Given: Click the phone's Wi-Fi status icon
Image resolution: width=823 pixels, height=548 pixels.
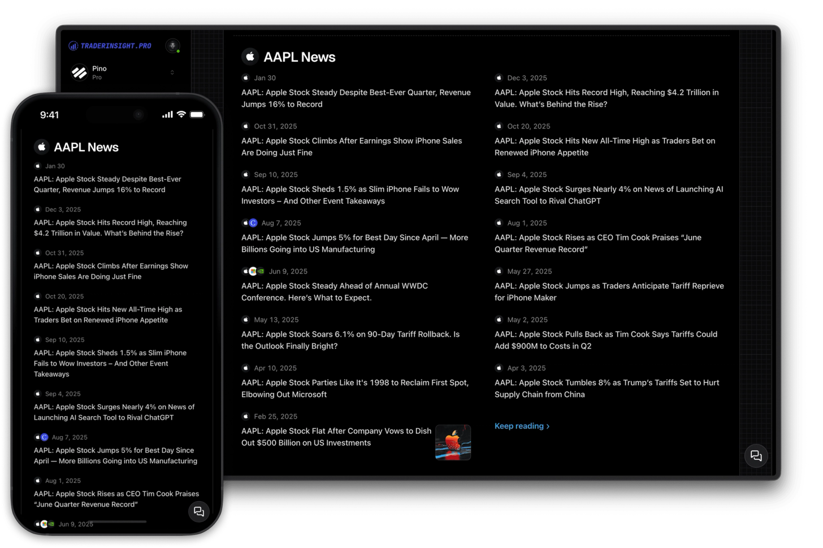Looking at the screenshot, I should (181, 114).
